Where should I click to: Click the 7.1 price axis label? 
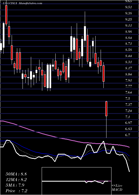[x=128, y=117]
